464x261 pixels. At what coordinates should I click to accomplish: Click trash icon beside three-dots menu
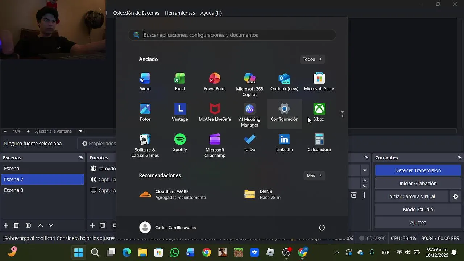click(354, 195)
